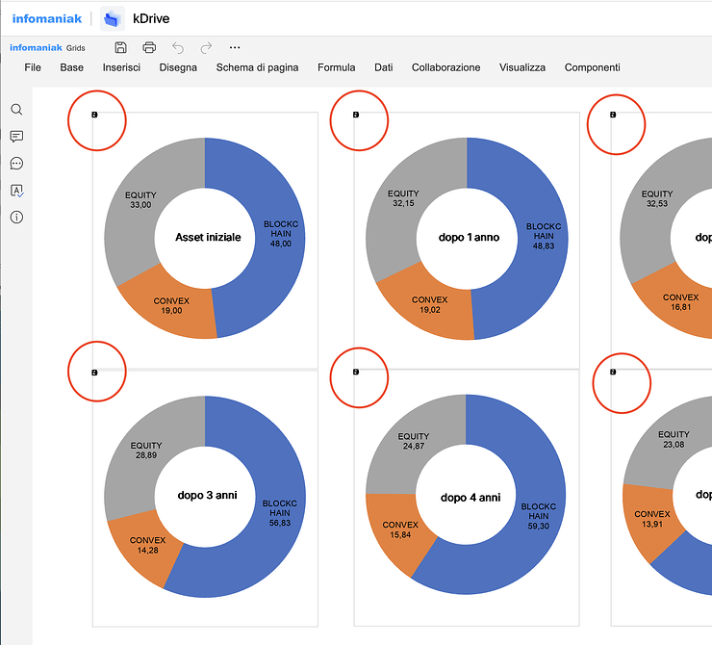The height and width of the screenshot is (645, 712).
Task: Open the Collaborazione tab
Action: (x=445, y=67)
